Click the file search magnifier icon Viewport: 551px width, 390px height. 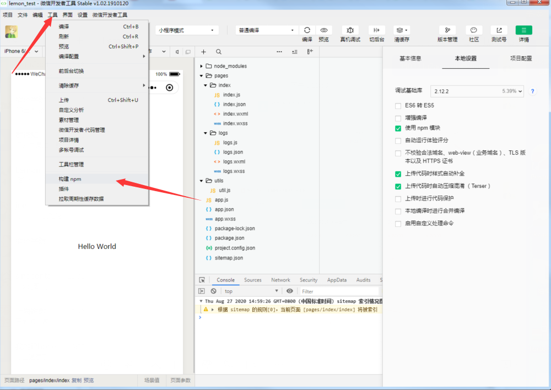(x=219, y=52)
